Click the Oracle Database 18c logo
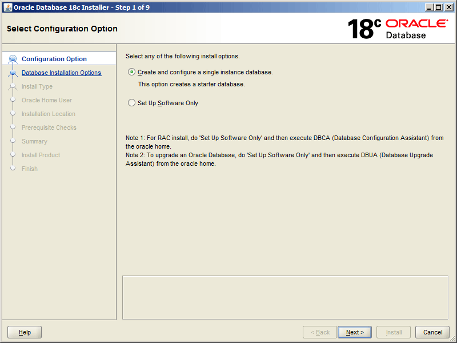 coord(398,29)
